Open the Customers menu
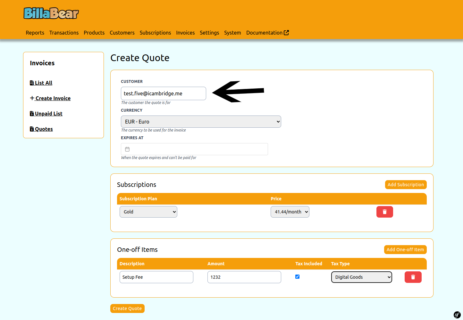 coord(122,33)
